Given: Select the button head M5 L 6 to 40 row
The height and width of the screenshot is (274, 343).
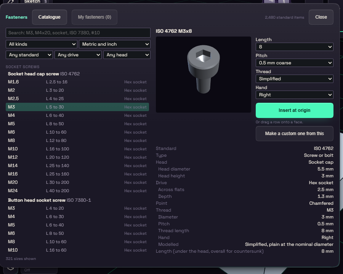Looking at the screenshot, I should click(x=77, y=225).
